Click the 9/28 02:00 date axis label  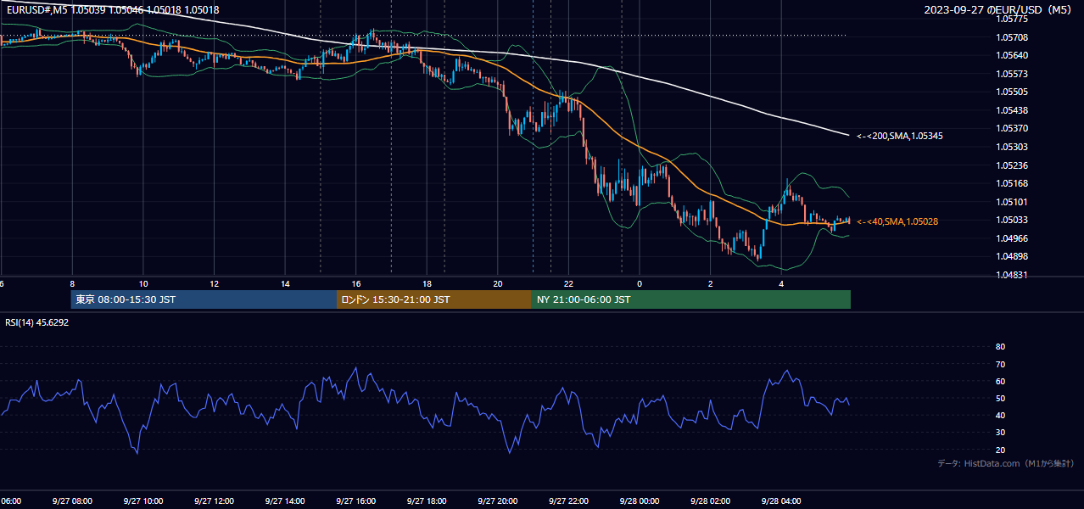point(710,501)
